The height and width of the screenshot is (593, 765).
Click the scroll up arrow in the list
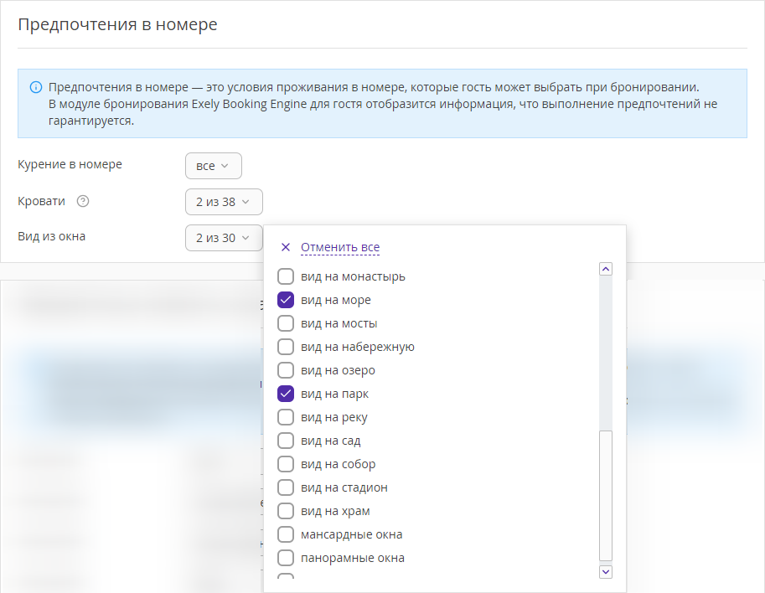pos(606,269)
